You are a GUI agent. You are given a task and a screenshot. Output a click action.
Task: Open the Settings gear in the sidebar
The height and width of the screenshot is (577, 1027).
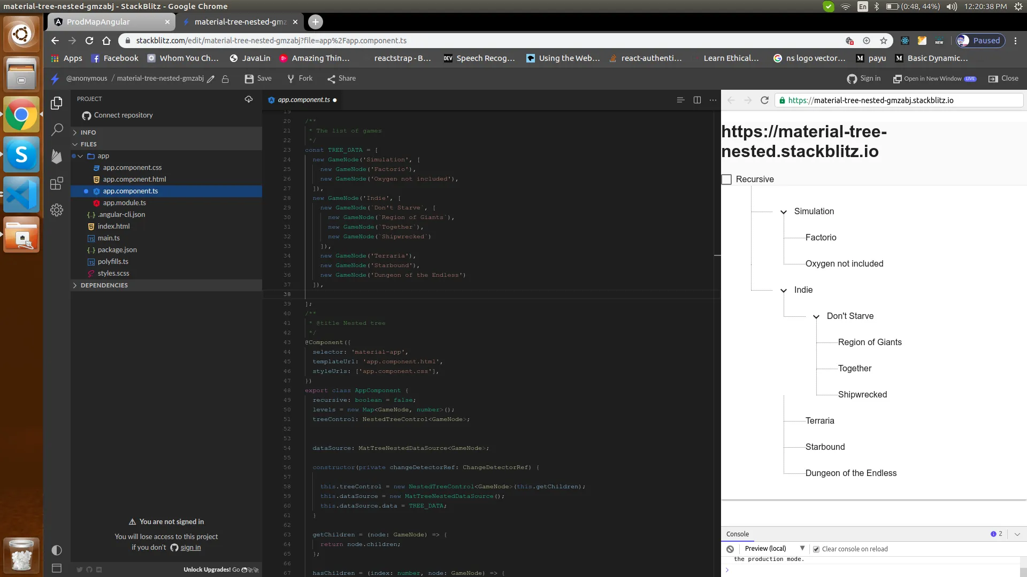pyautogui.click(x=57, y=210)
